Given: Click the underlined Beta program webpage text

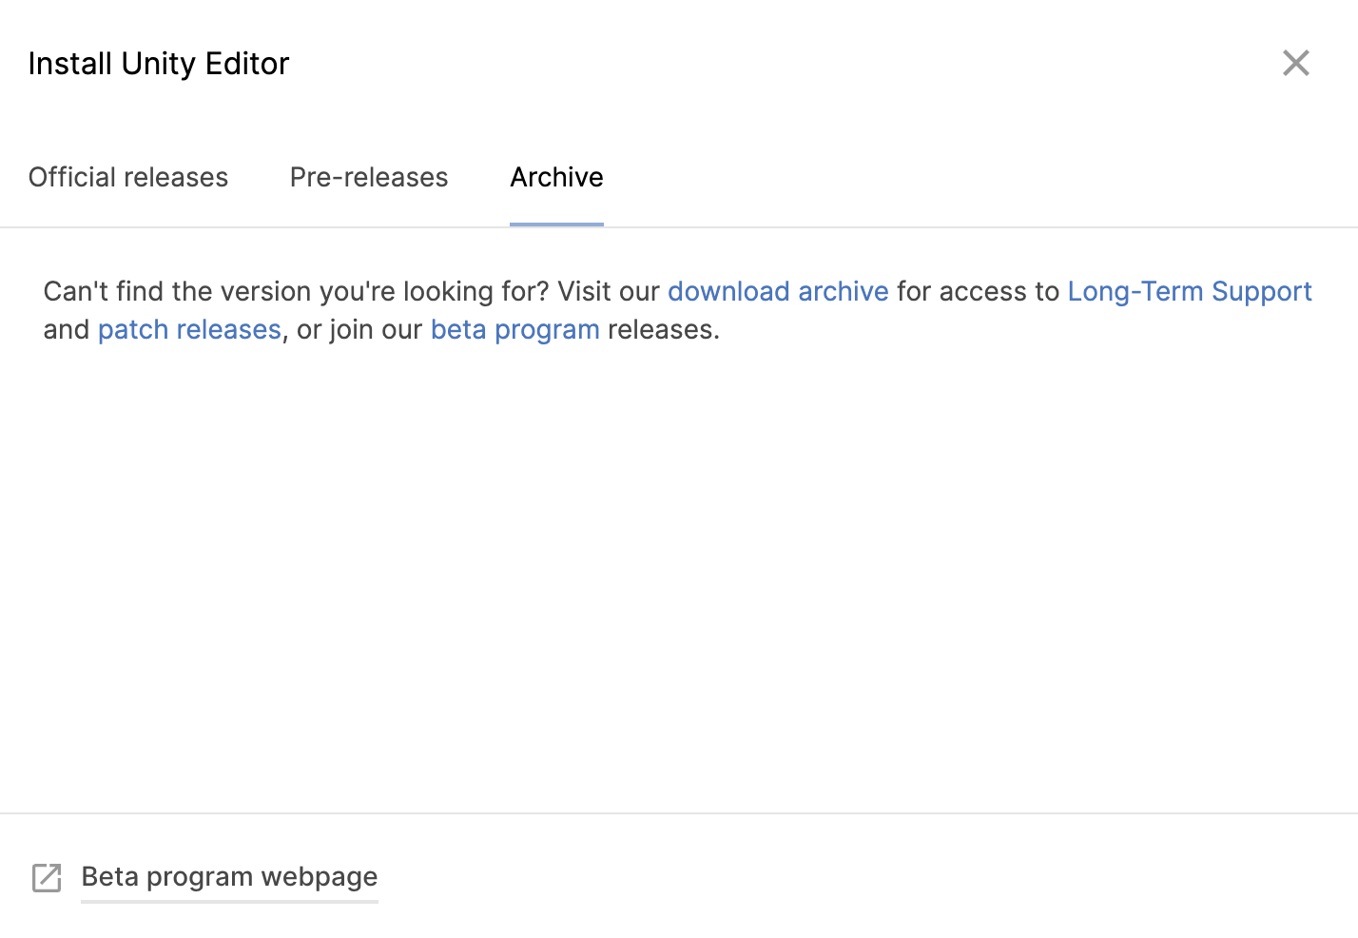Looking at the screenshot, I should click(x=229, y=876).
